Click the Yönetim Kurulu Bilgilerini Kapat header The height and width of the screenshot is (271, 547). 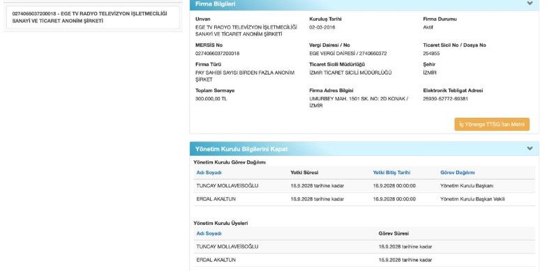point(364,149)
